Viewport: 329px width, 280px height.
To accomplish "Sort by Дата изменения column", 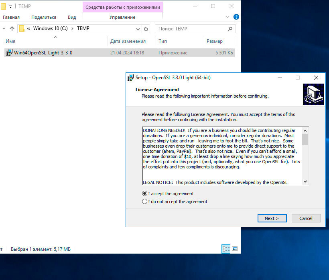I will tap(128, 41).
